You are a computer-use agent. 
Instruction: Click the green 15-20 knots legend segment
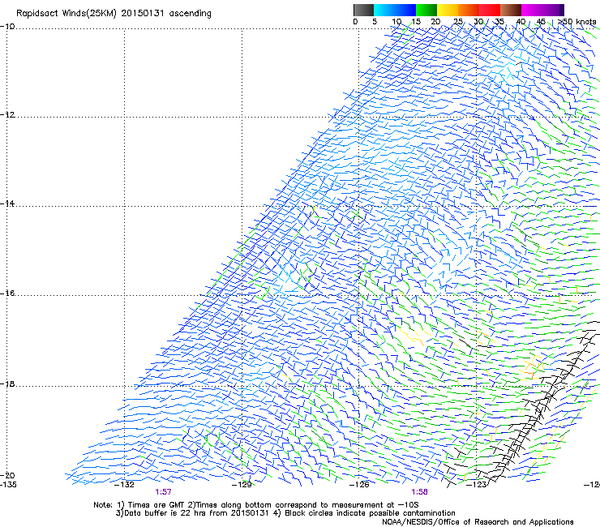pyautogui.click(x=426, y=10)
